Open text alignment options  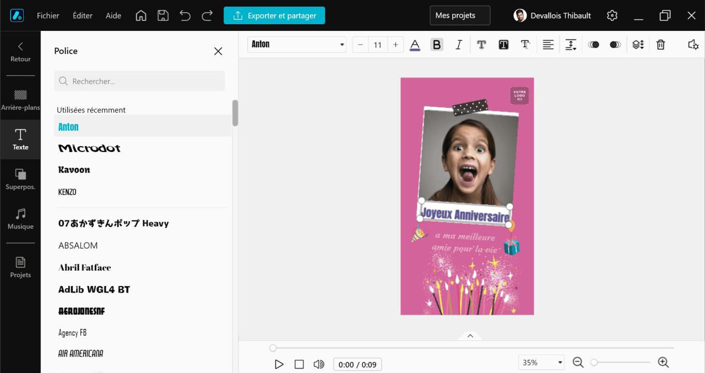(x=548, y=44)
